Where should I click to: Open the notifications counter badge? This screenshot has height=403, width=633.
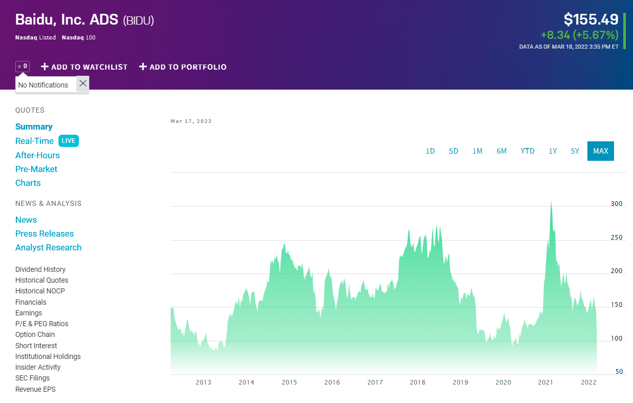click(23, 67)
